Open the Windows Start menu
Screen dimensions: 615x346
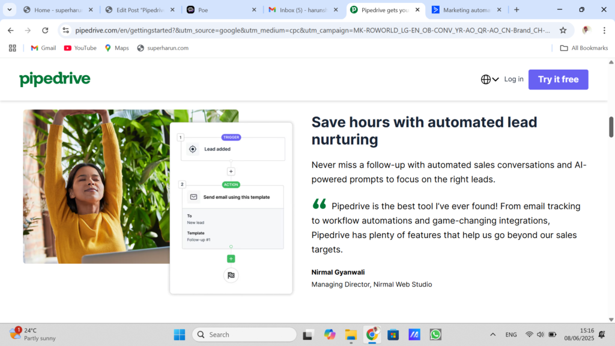click(180, 335)
